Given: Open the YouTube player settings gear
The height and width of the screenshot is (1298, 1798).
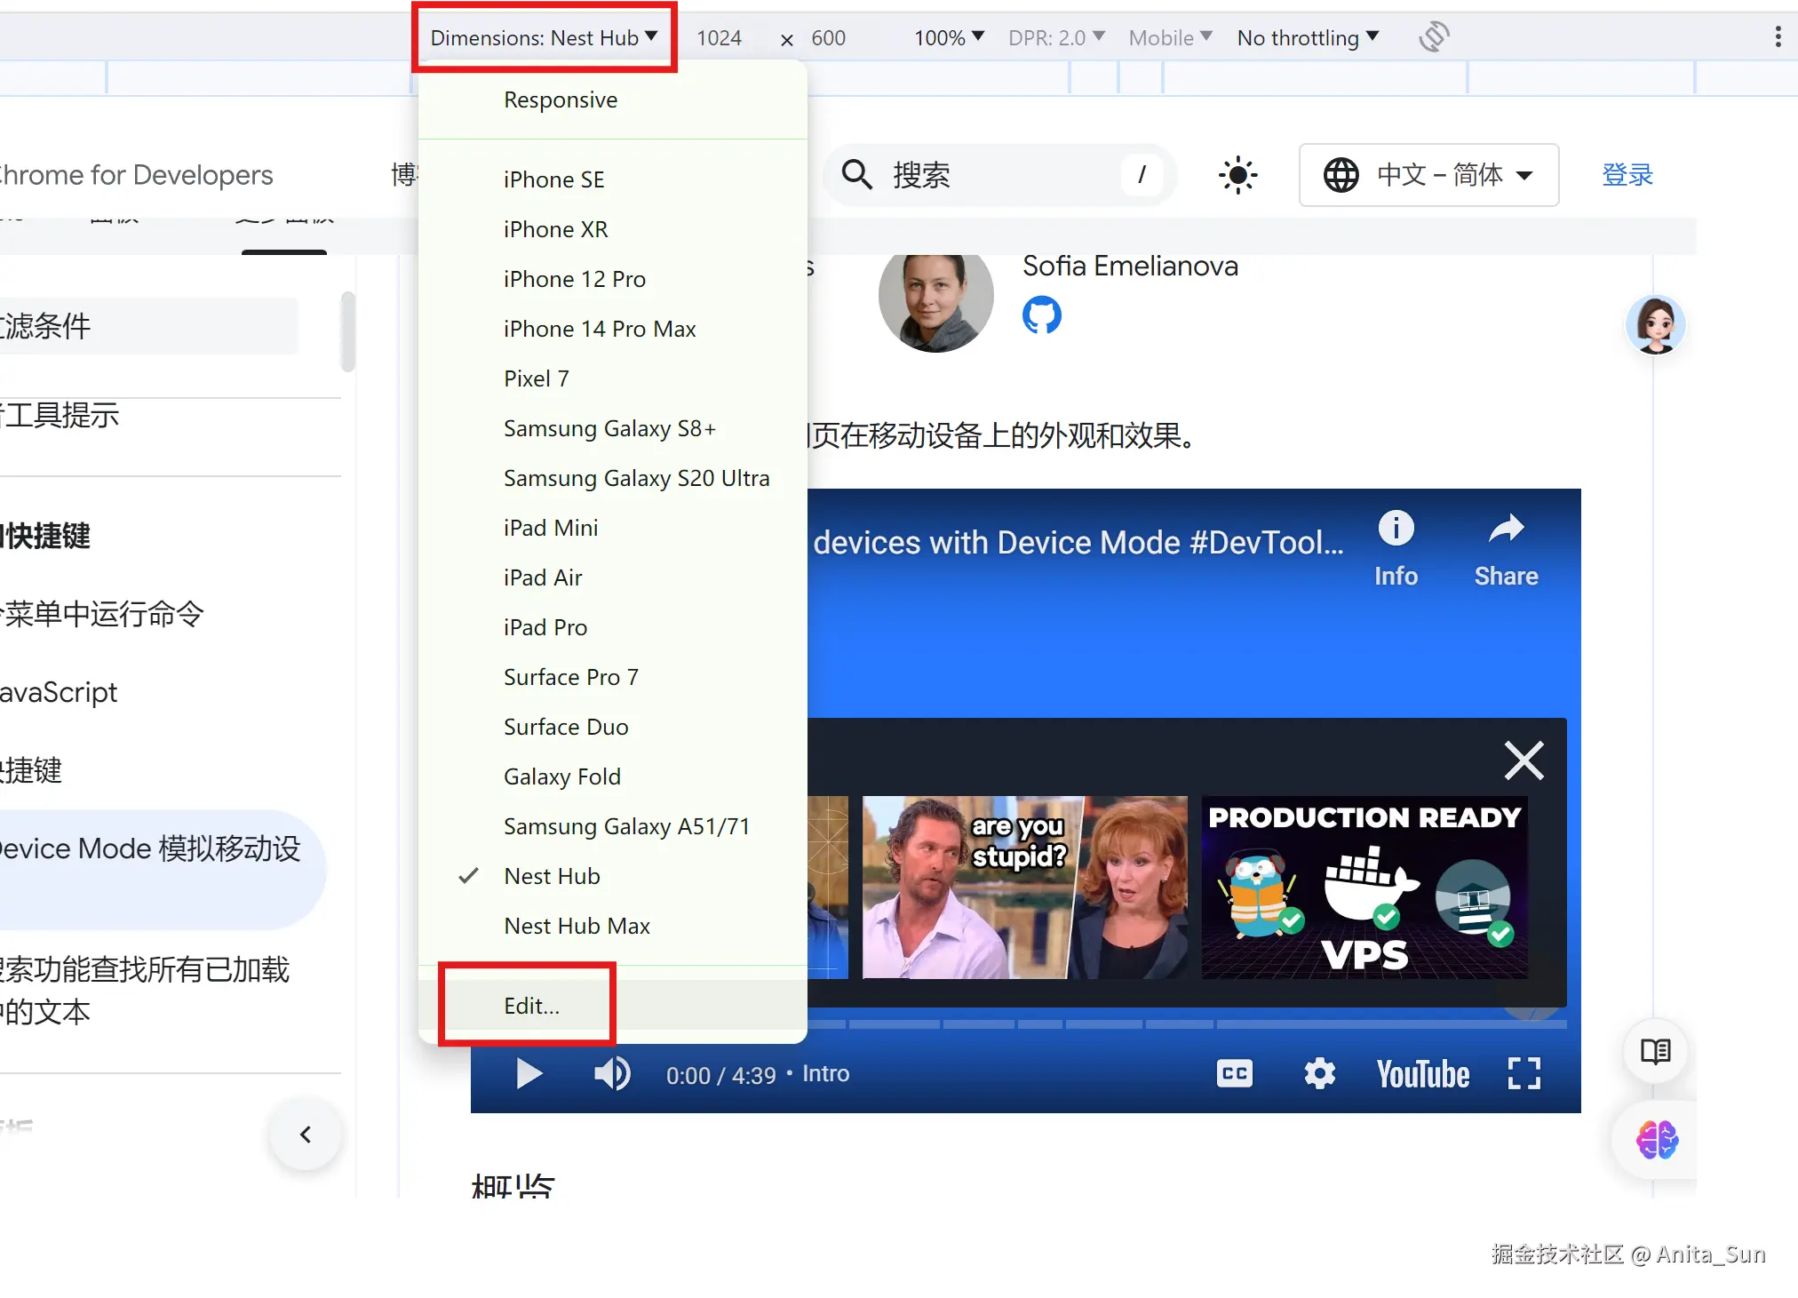Looking at the screenshot, I should coord(1319,1074).
